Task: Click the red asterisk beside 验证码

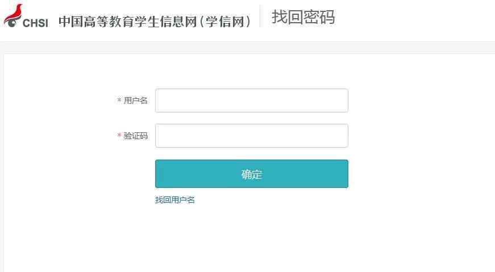Action: click(x=119, y=135)
